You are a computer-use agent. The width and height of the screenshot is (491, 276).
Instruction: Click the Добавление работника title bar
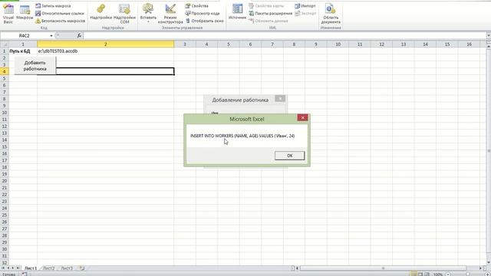click(240, 100)
